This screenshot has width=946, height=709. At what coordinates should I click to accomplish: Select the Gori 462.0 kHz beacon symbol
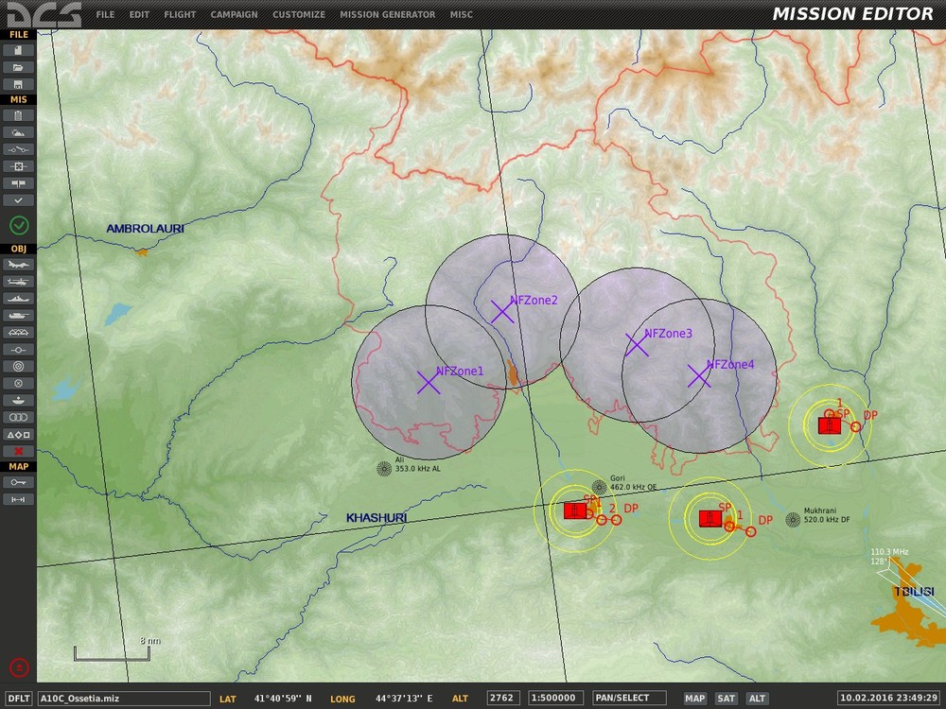tap(599, 487)
